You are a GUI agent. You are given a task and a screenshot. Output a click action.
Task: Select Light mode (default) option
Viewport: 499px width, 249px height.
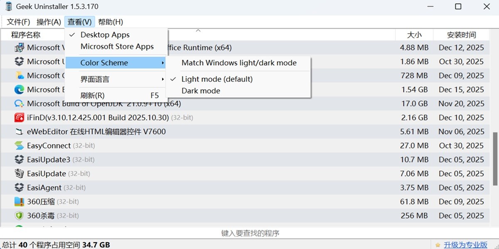point(217,79)
